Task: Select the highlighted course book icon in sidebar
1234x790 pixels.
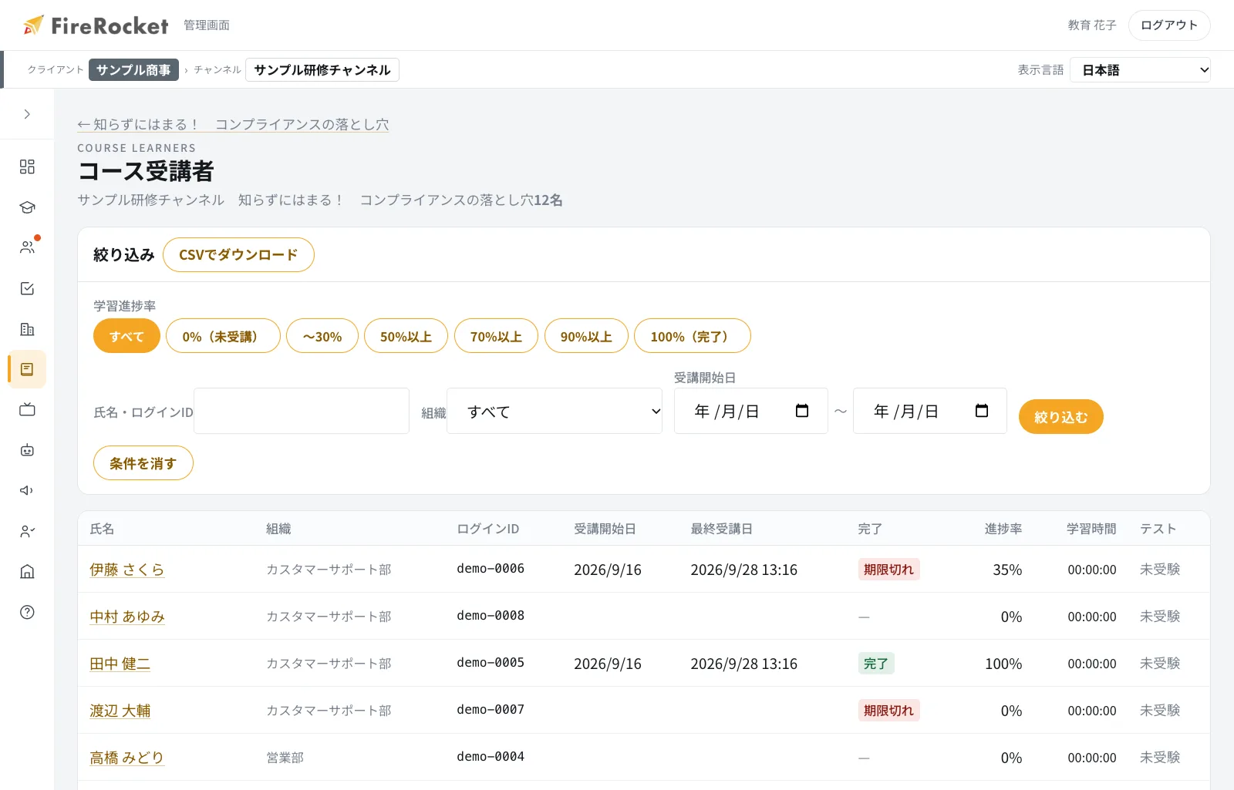Action: click(x=27, y=369)
